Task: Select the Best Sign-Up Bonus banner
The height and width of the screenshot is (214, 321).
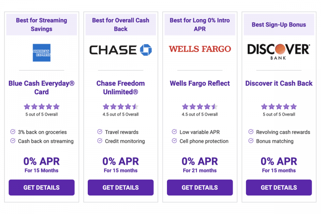Action: coord(279,25)
